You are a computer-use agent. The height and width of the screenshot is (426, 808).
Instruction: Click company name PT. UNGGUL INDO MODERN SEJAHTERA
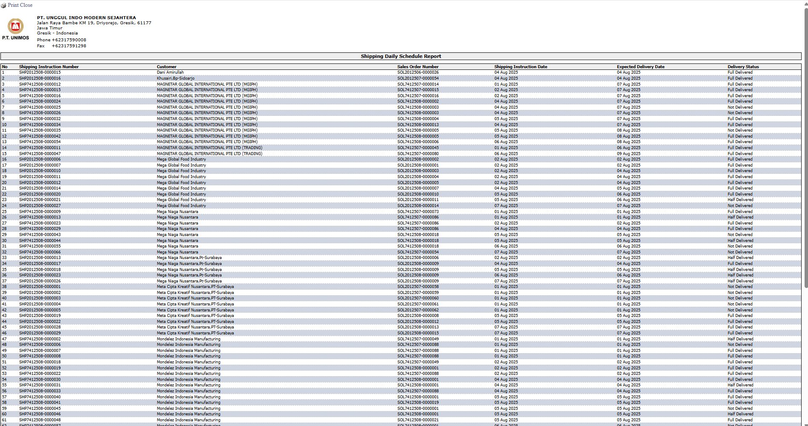tap(86, 18)
